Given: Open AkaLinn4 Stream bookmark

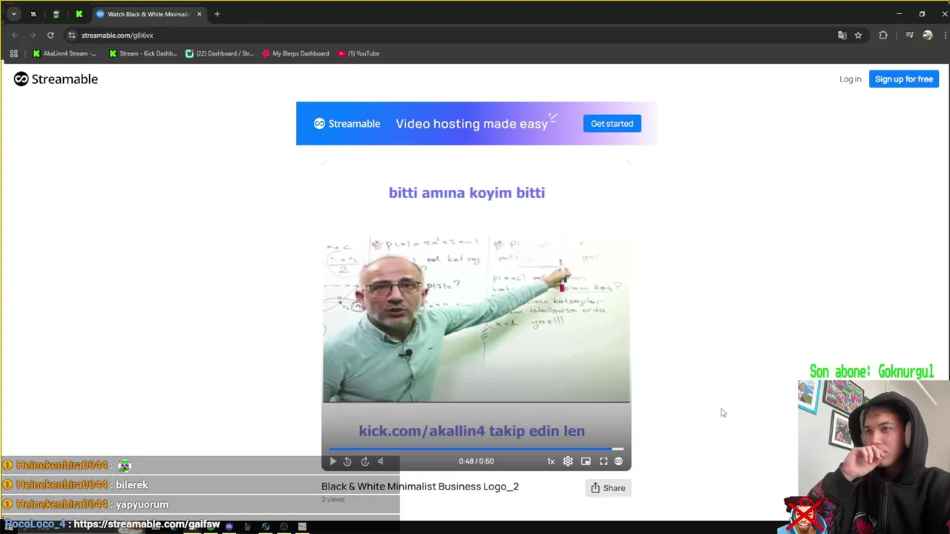Looking at the screenshot, I should point(65,53).
